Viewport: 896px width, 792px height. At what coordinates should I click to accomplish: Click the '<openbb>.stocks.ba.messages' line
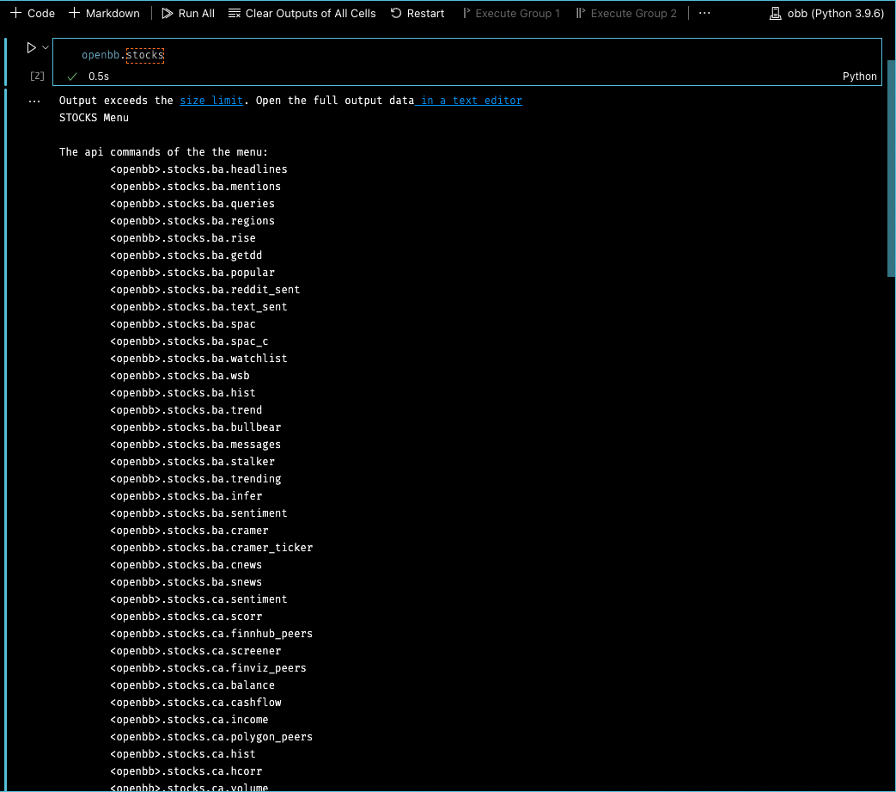(195, 445)
